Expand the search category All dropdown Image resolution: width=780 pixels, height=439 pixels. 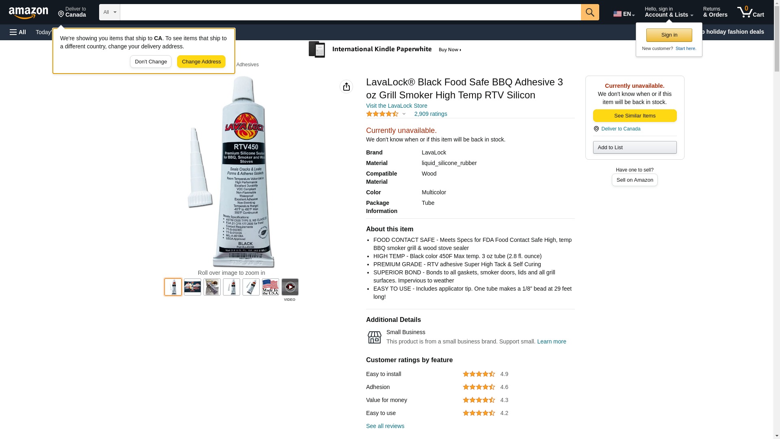tap(109, 12)
